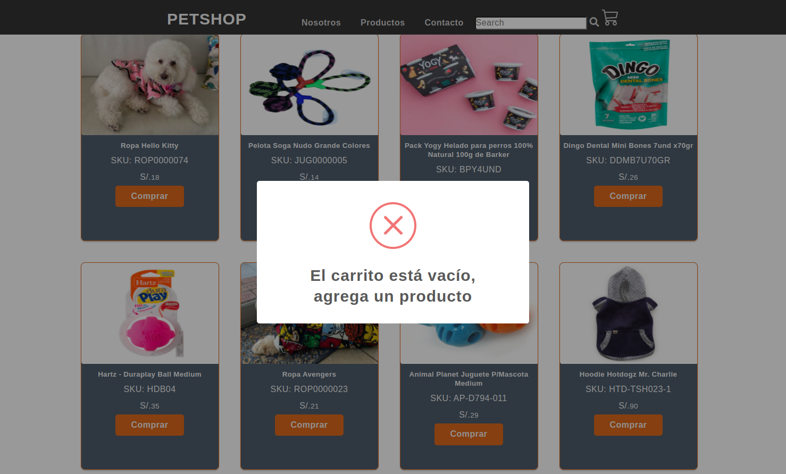Go to the Contacto page
The height and width of the screenshot is (474, 786).
(444, 22)
